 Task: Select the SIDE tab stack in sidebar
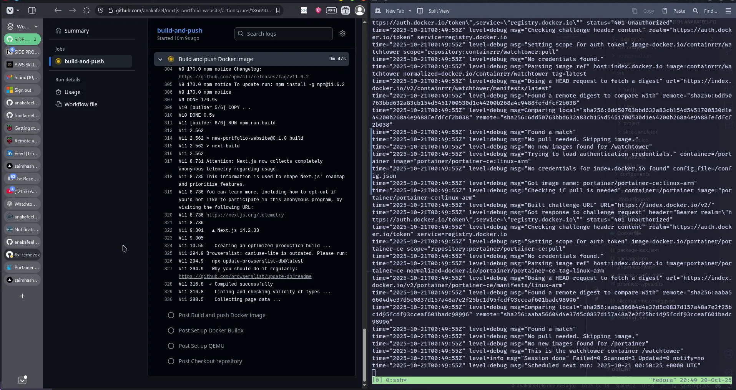point(22,39)
